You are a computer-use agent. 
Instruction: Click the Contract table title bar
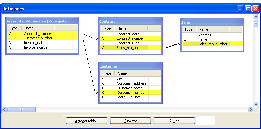(130, 21)
